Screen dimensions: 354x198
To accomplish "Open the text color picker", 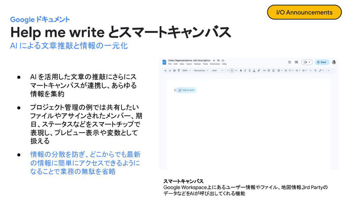I will pos(254,70).
